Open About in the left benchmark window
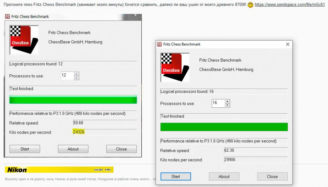Screen dimensions: 328x187 73,149
